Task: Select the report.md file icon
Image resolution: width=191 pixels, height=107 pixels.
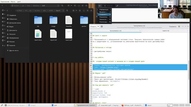Action: [x=53, y=34]
